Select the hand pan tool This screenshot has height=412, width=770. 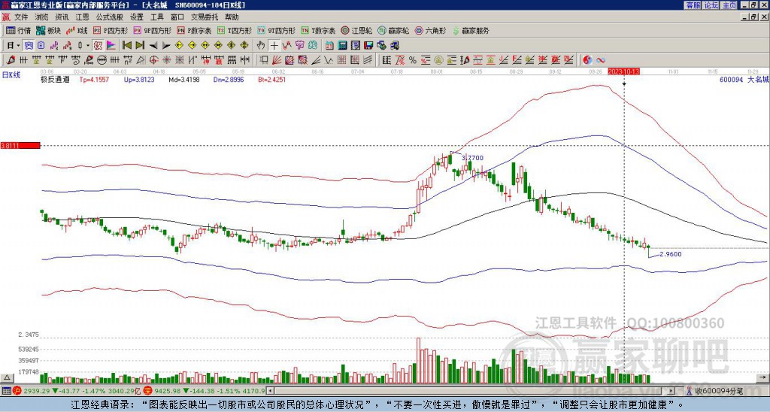261,46
